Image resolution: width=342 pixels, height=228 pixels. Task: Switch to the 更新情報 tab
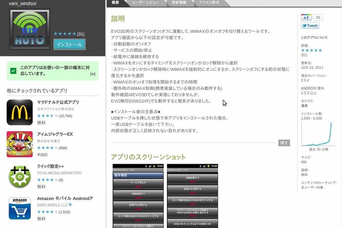[179, 3]
